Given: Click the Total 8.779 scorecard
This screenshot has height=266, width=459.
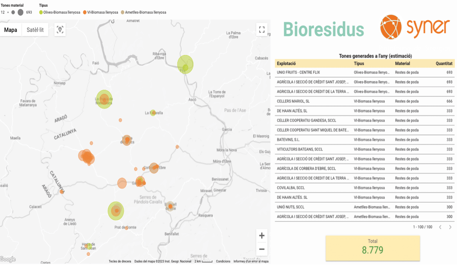Looking at the screenshot, I should [373, 248].
